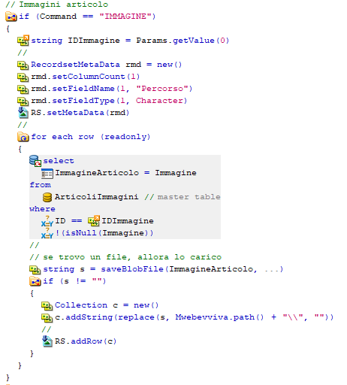The width and height of the screenshot is (347, 385).
Task: Click the if block icon beside (s != "")
Action: pos(35,281)
